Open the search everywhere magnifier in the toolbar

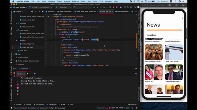[135, 7]
